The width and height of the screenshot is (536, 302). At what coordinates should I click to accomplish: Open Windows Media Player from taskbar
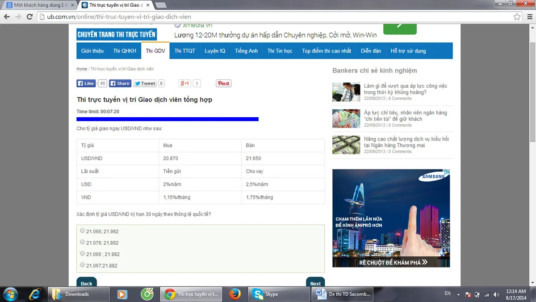pos(122,294)
